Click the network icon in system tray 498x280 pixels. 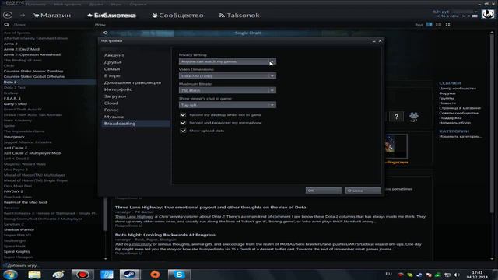click(447, 275)
